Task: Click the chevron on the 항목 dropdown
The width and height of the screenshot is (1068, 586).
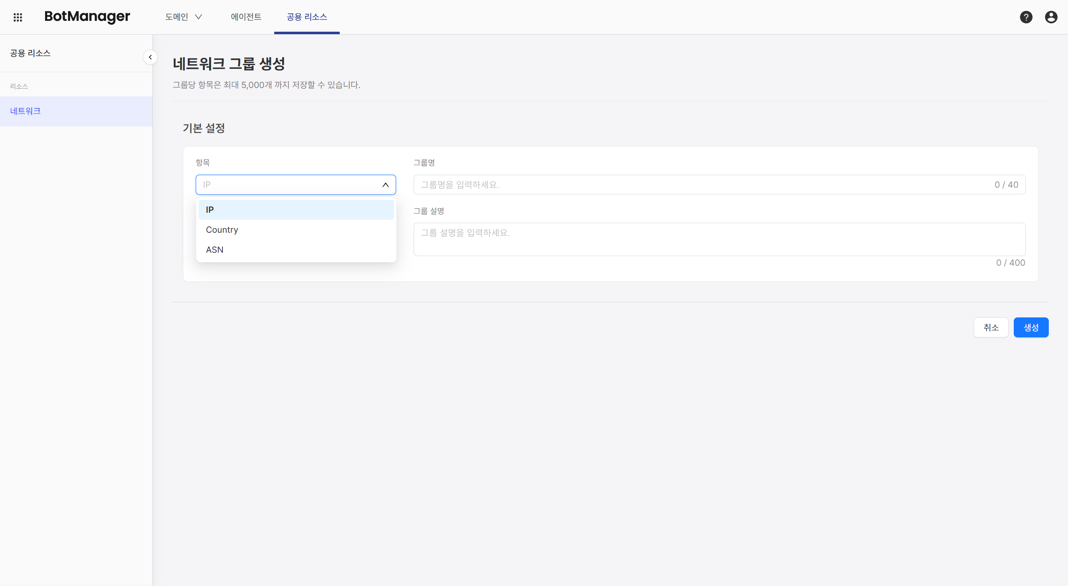Action: pyautogui.click(x=385, y=185)
